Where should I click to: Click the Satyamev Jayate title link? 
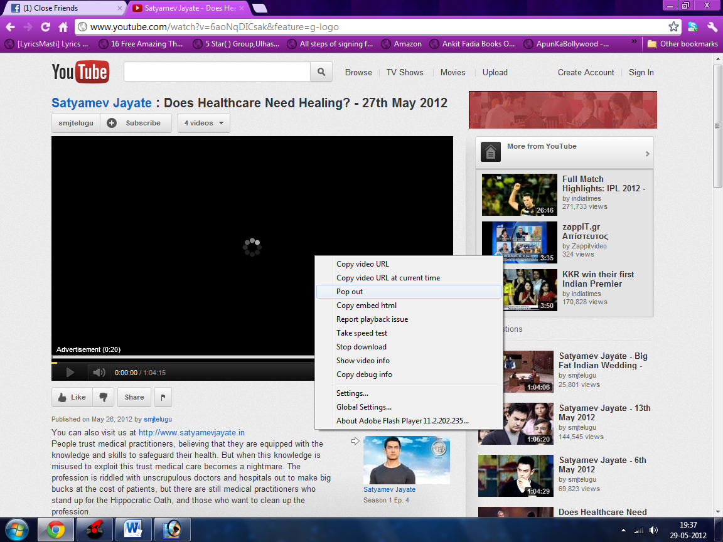102,103
